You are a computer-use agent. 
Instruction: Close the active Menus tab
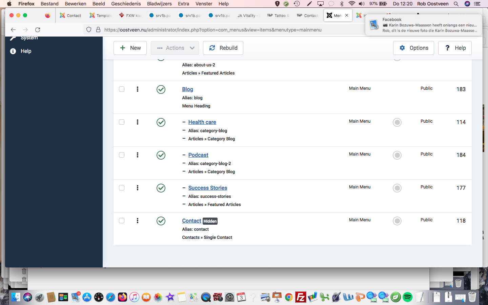coord(347,15)
